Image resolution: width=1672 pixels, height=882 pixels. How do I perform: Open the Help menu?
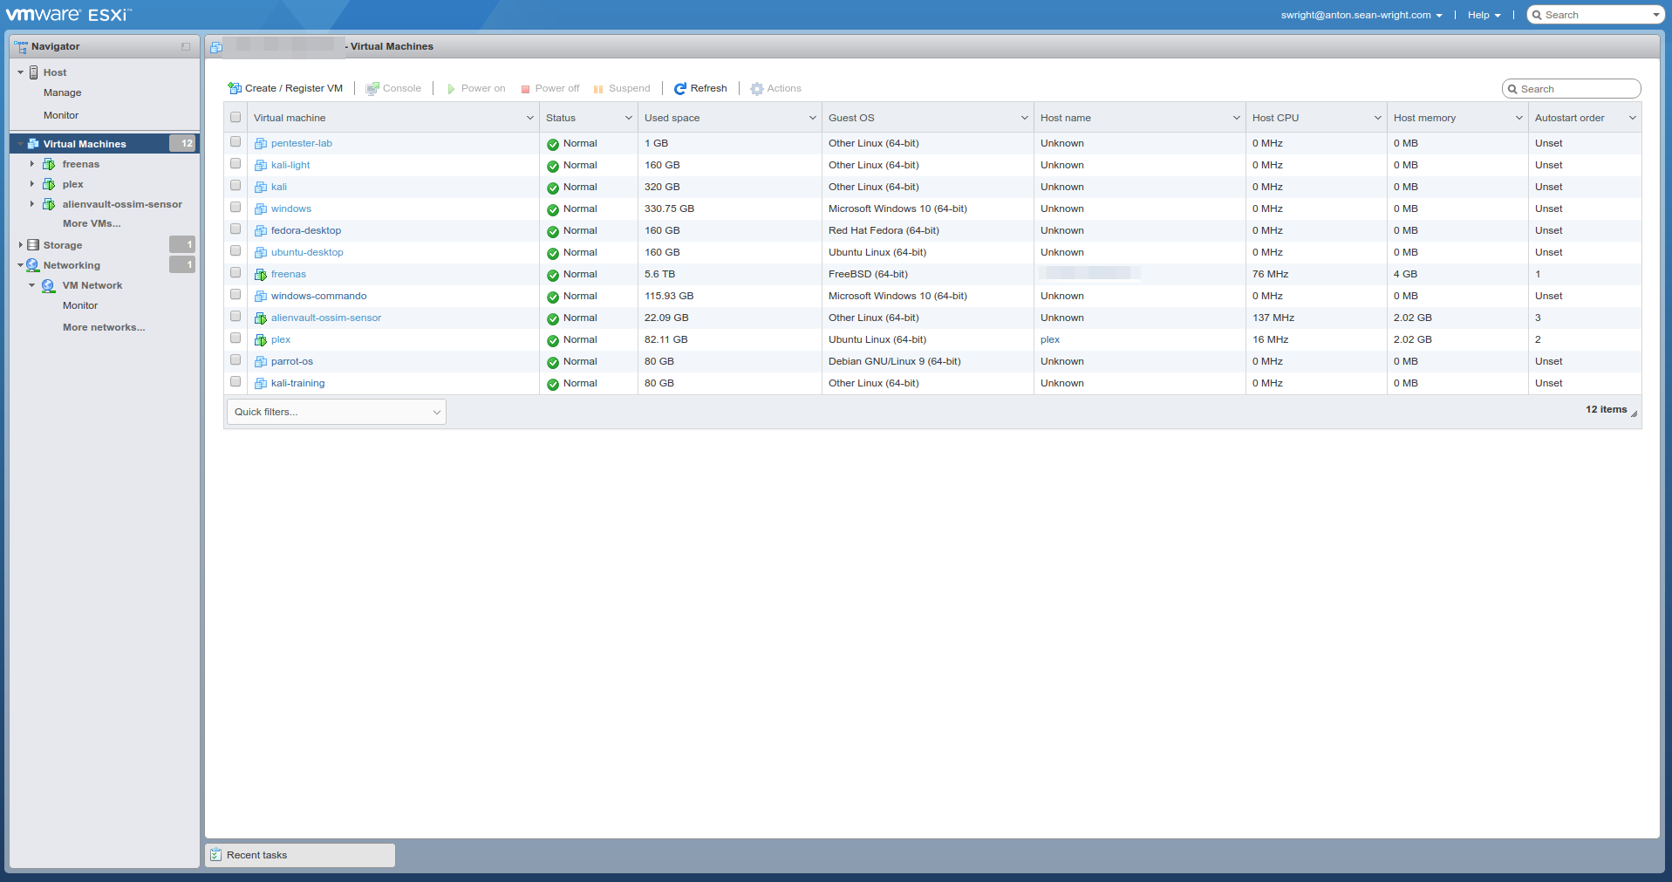pos(1484,15)
